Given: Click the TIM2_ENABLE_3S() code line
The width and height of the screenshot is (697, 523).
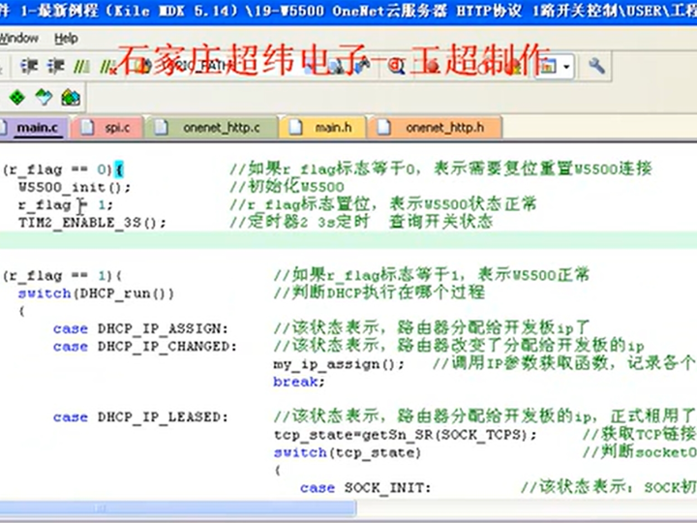Looking at the screenshot, I should (92, 222).
